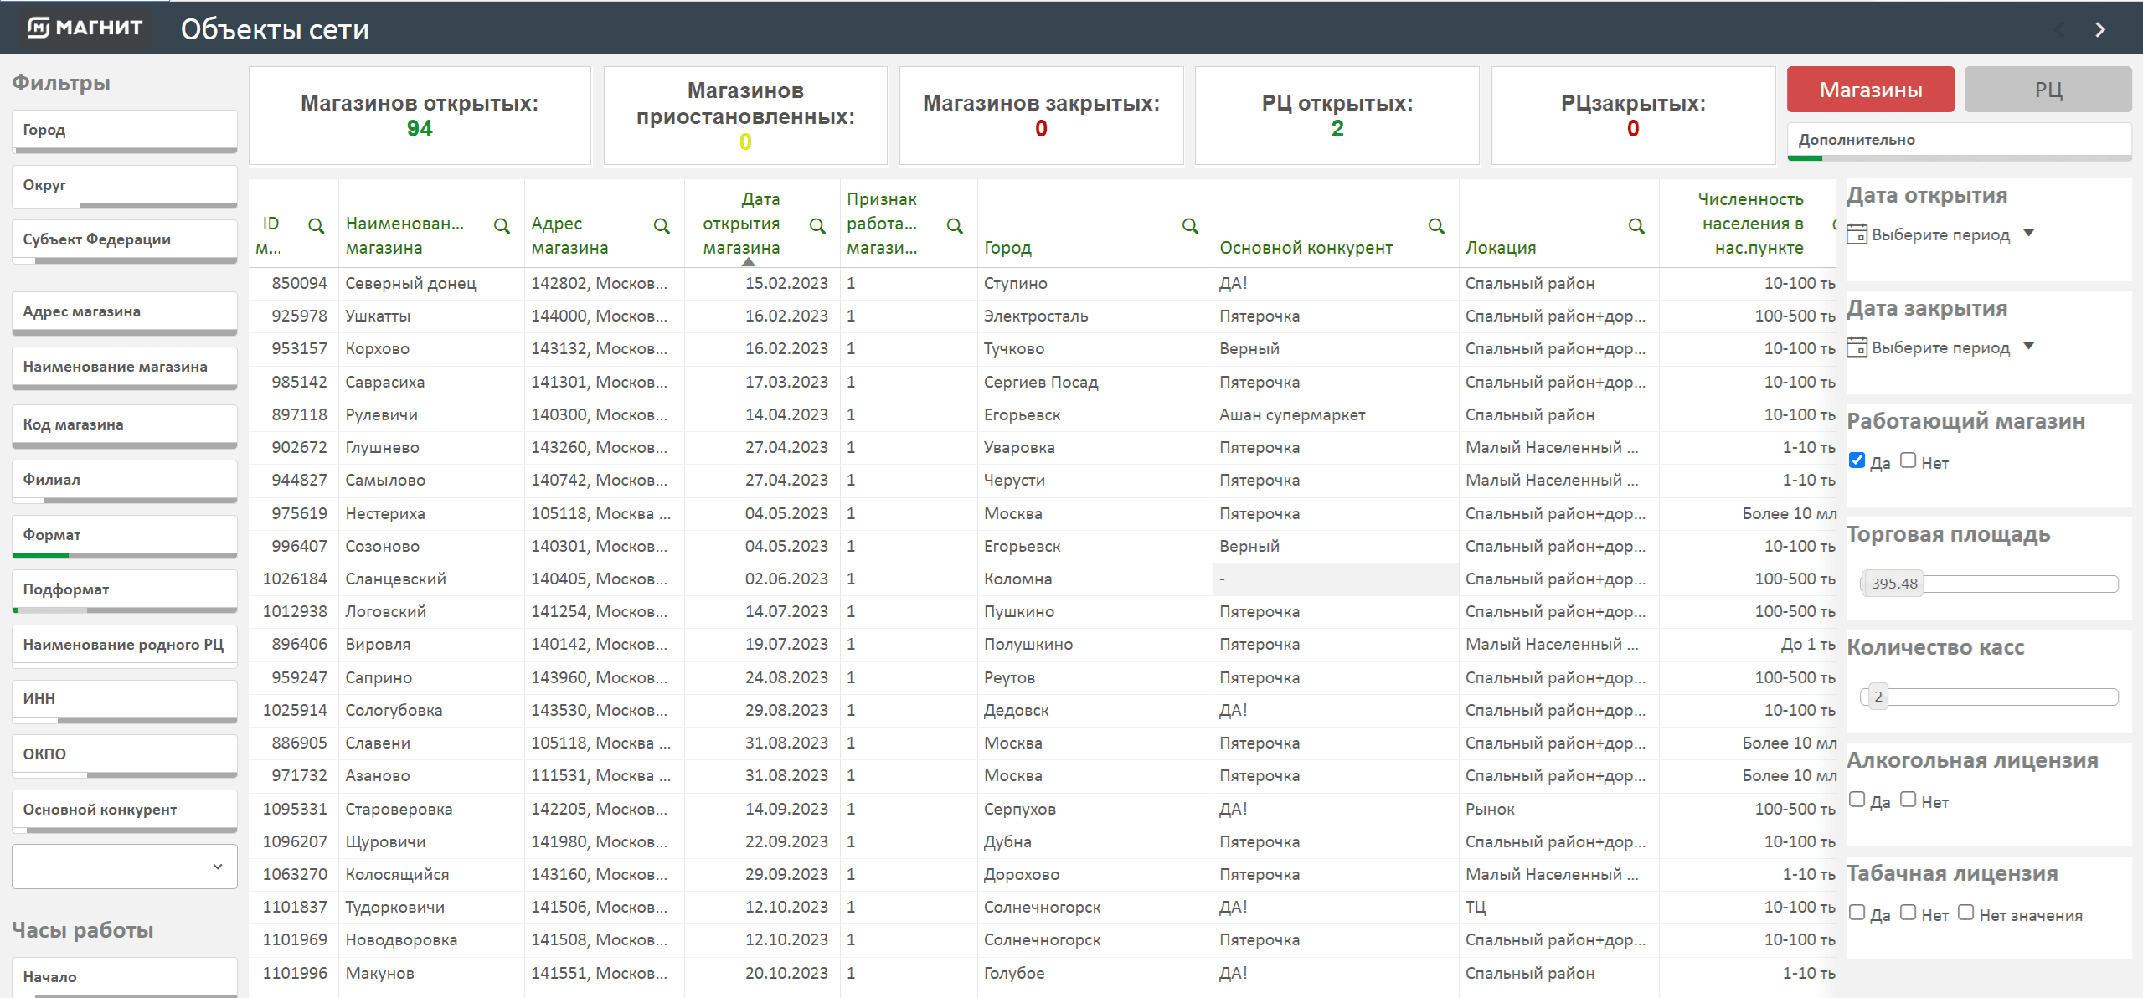Screen dimensions: 2143x998
Task: Check Нет under Алкогольная лицензия
Action: tap(1908, 800)
